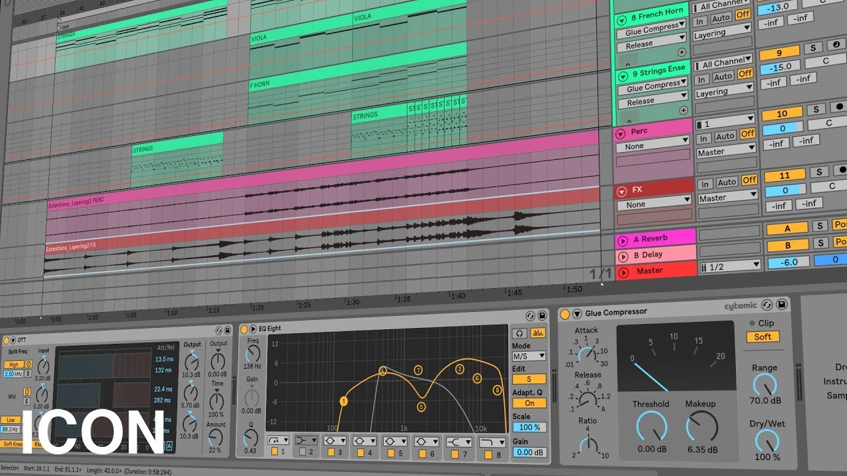
Task: Toggle the EQ Eight spectrum analyzer icon
Action: point(538,333)
